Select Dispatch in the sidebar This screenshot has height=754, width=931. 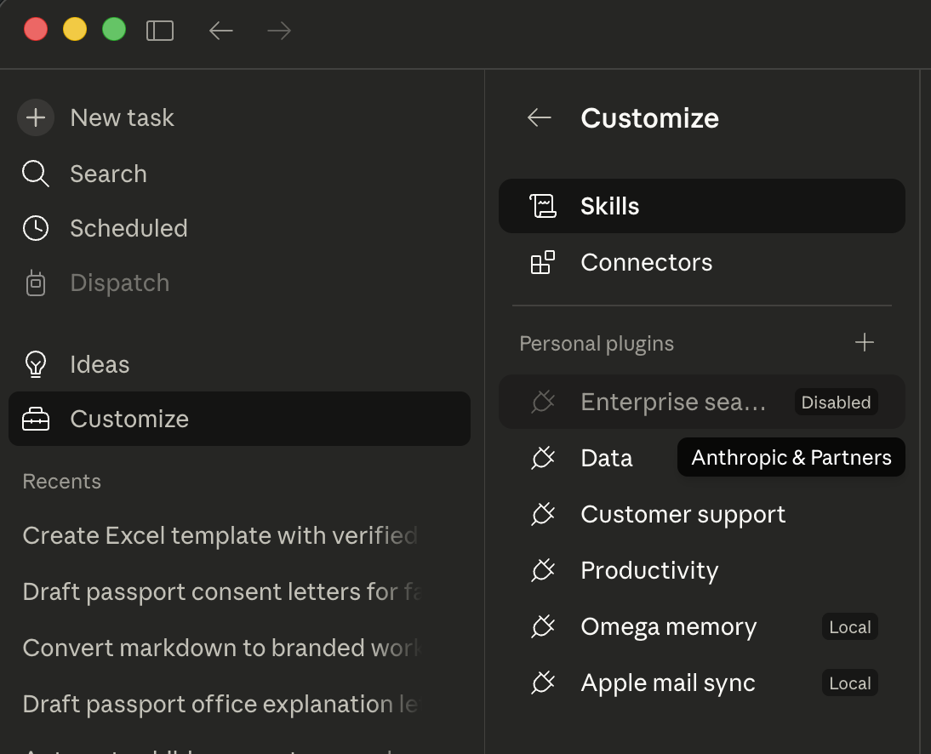(x=240, y=283)
